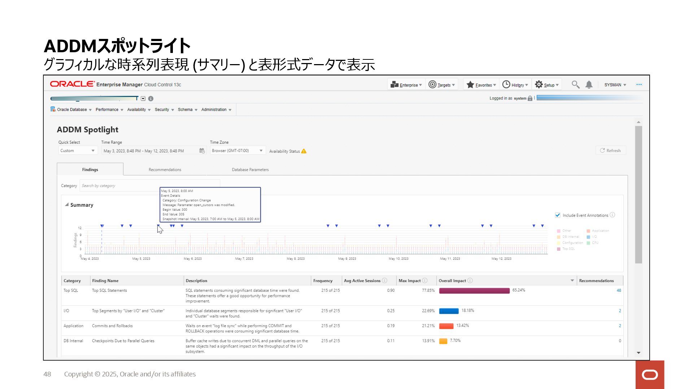Viewport: 693px width, 389px height.
Task: Click the target info icon
Action: [151, 99]
